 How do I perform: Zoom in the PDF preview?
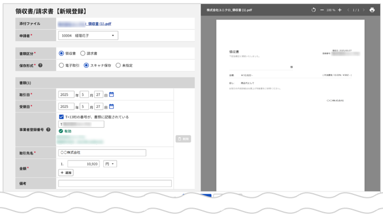point(340,10)
